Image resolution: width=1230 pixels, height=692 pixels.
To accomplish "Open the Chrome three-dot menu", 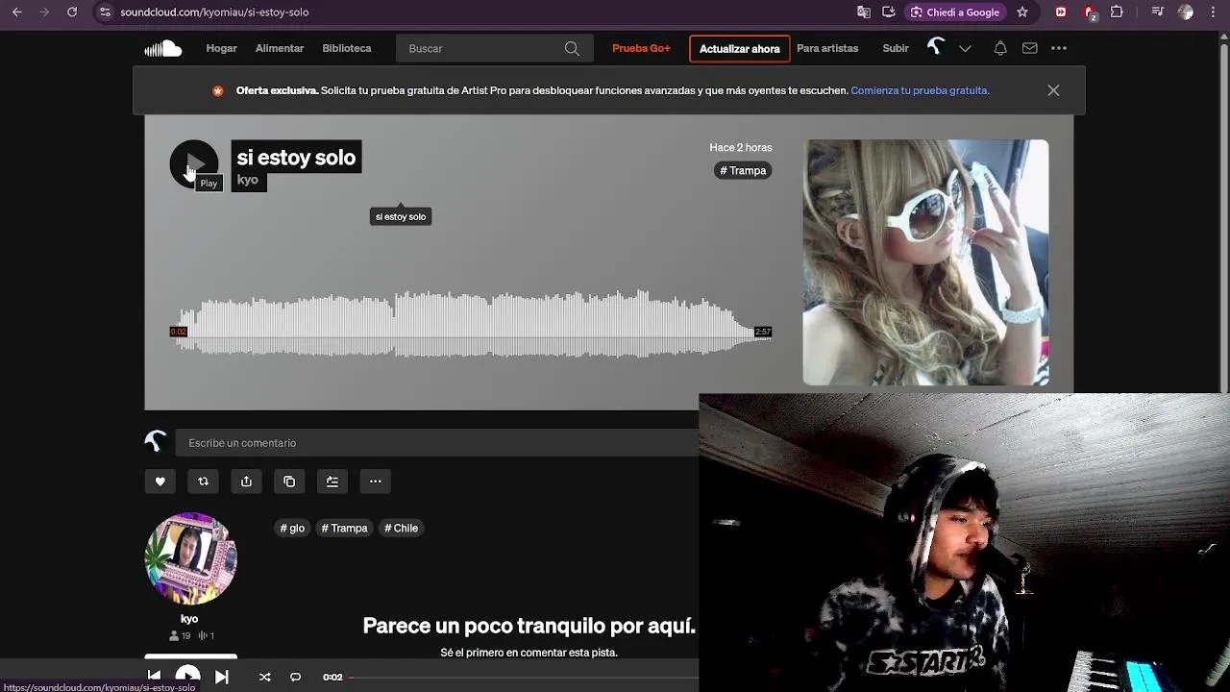I will [x=1214, y=12].
